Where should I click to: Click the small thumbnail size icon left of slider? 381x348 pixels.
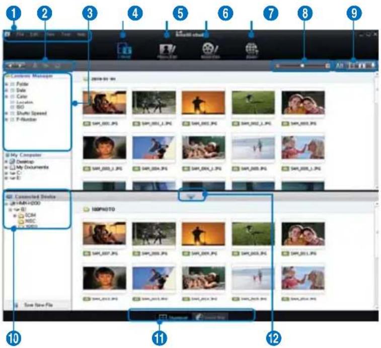click(278, 65)
